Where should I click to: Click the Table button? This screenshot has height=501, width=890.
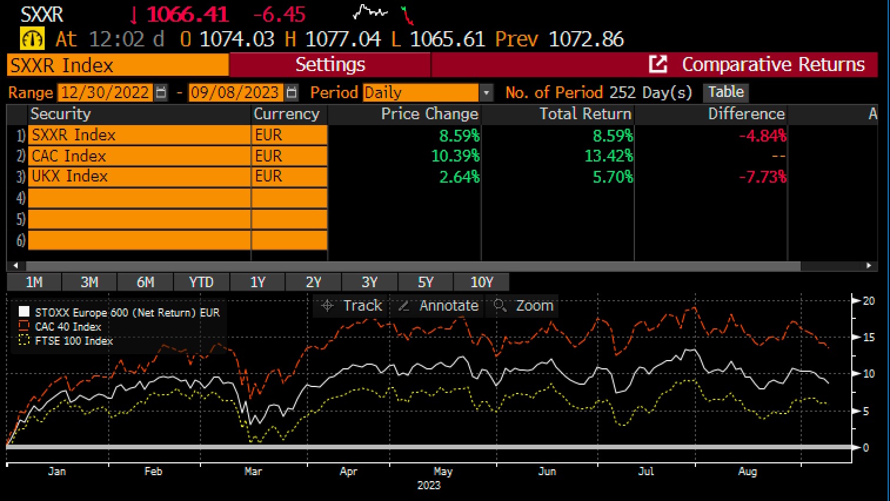(x=726, y=92)
